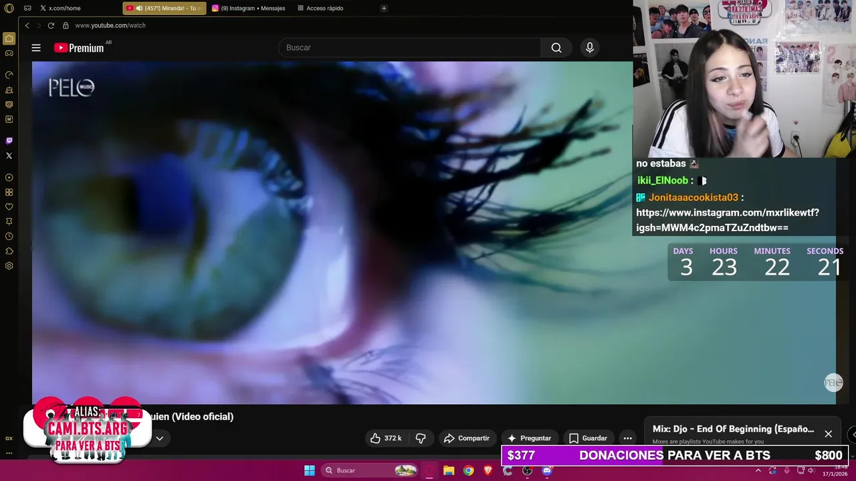
Task: Click the YouTube search magnifier button
Action: coord(556,47)
